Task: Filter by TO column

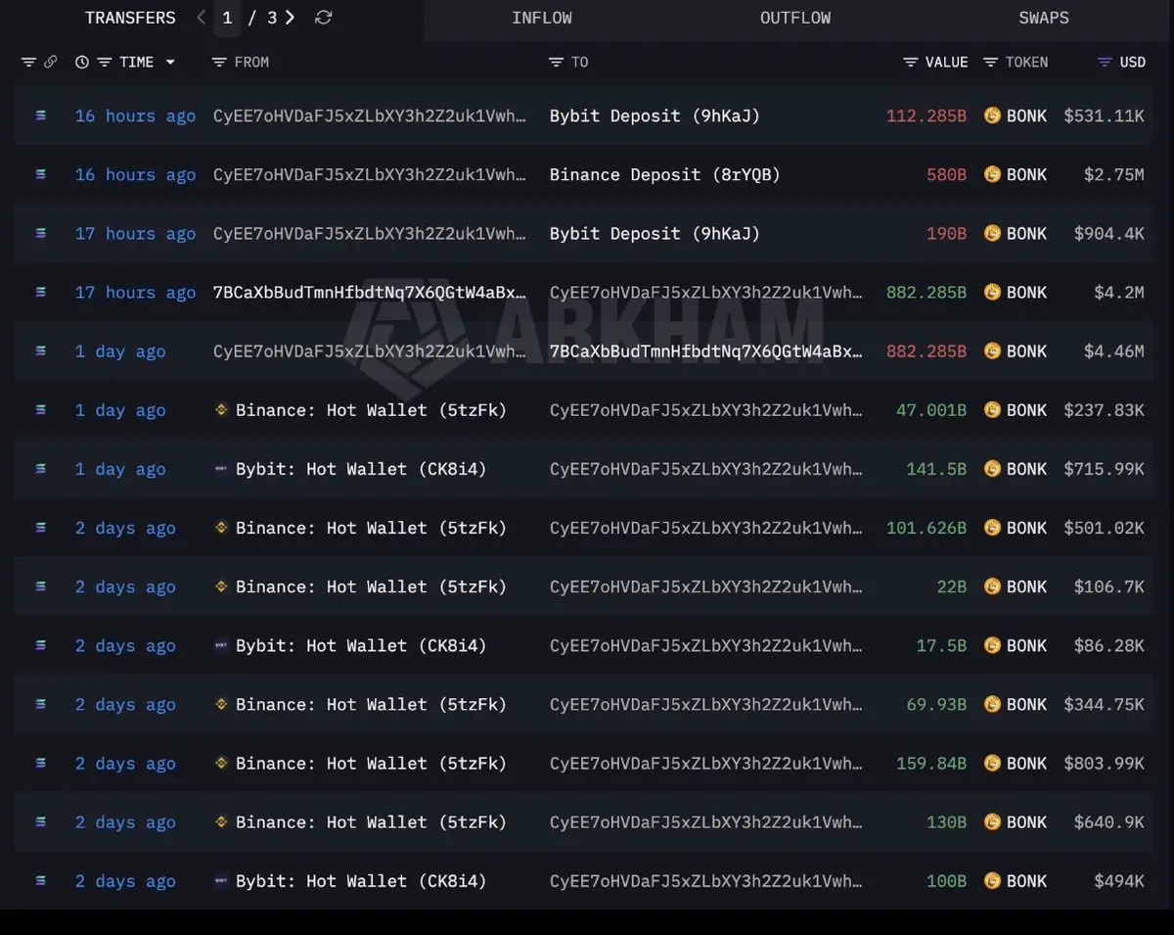Action: [x=556, y=62]
